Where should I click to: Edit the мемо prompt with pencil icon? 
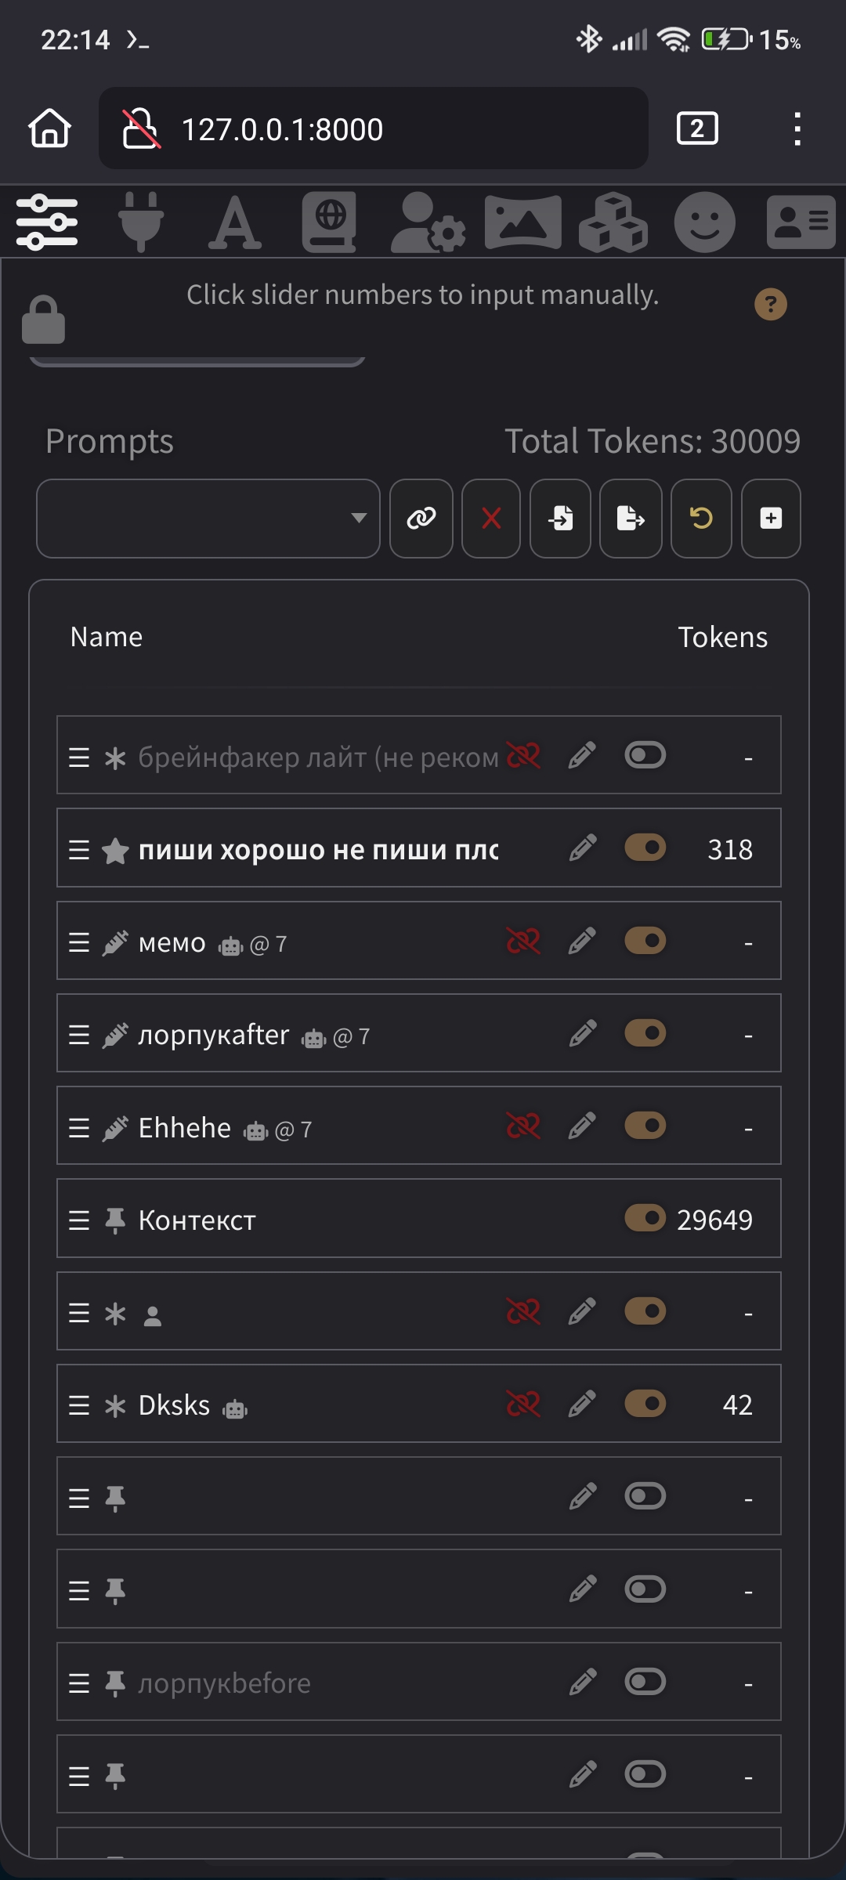click(x=582, y=941)
